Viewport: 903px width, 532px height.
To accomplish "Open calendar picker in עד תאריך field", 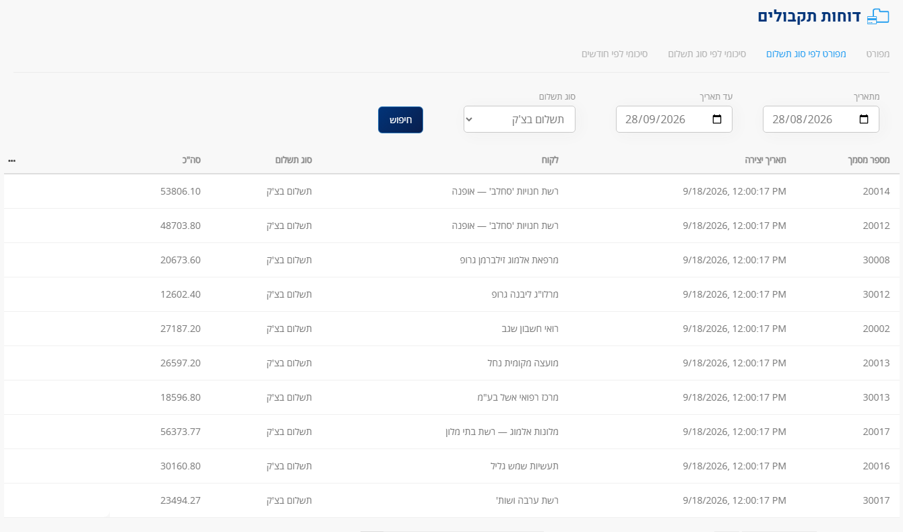I will [717, 119].
